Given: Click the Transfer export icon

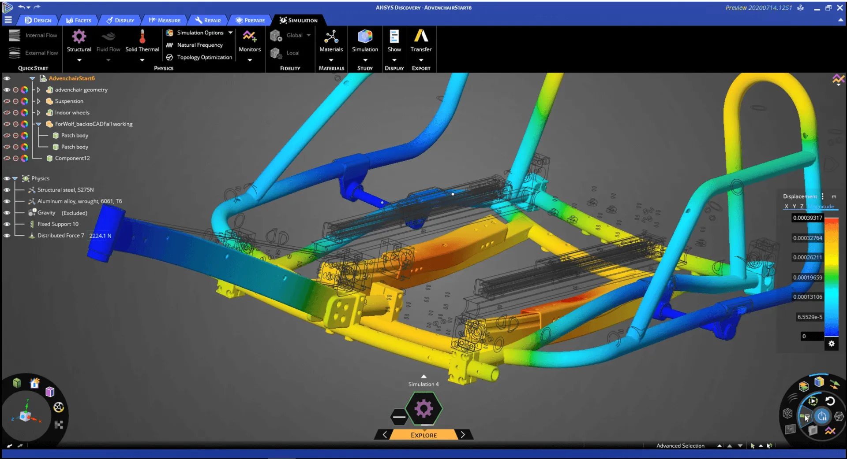Looking at the screenshot, I should 421,37.
